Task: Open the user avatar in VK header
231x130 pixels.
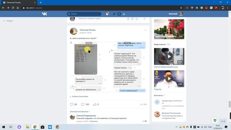Action: [x=181, y=14]
